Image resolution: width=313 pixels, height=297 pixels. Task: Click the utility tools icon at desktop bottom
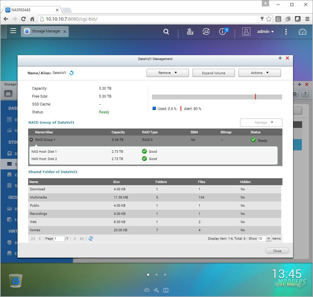tap(156, 290)
